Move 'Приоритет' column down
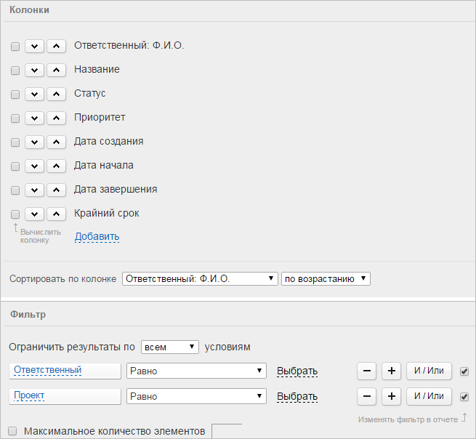 [35, 118]
